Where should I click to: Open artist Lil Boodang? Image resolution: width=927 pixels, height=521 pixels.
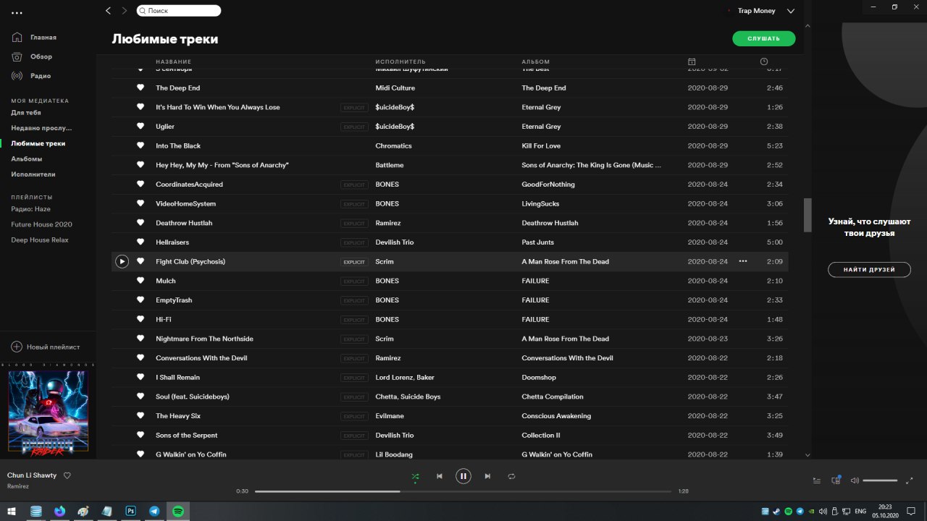tap(394, 454)
